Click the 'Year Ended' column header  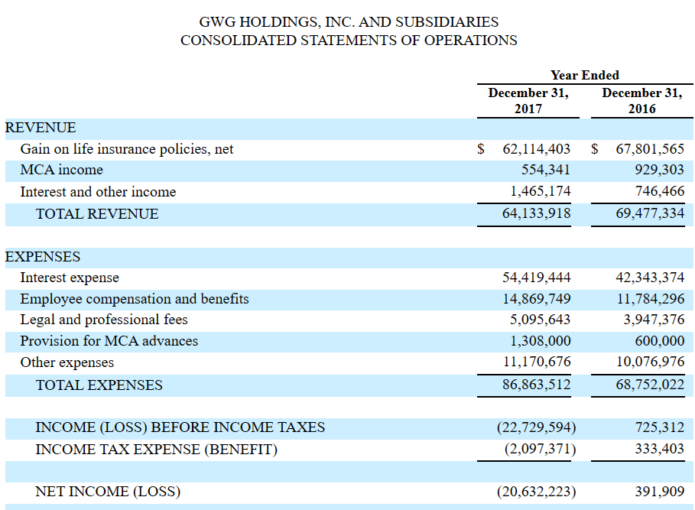585,76
